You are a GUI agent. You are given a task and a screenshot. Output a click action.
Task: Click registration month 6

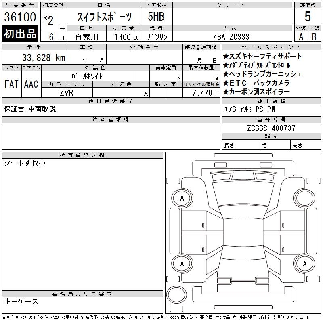pos(51,37)
